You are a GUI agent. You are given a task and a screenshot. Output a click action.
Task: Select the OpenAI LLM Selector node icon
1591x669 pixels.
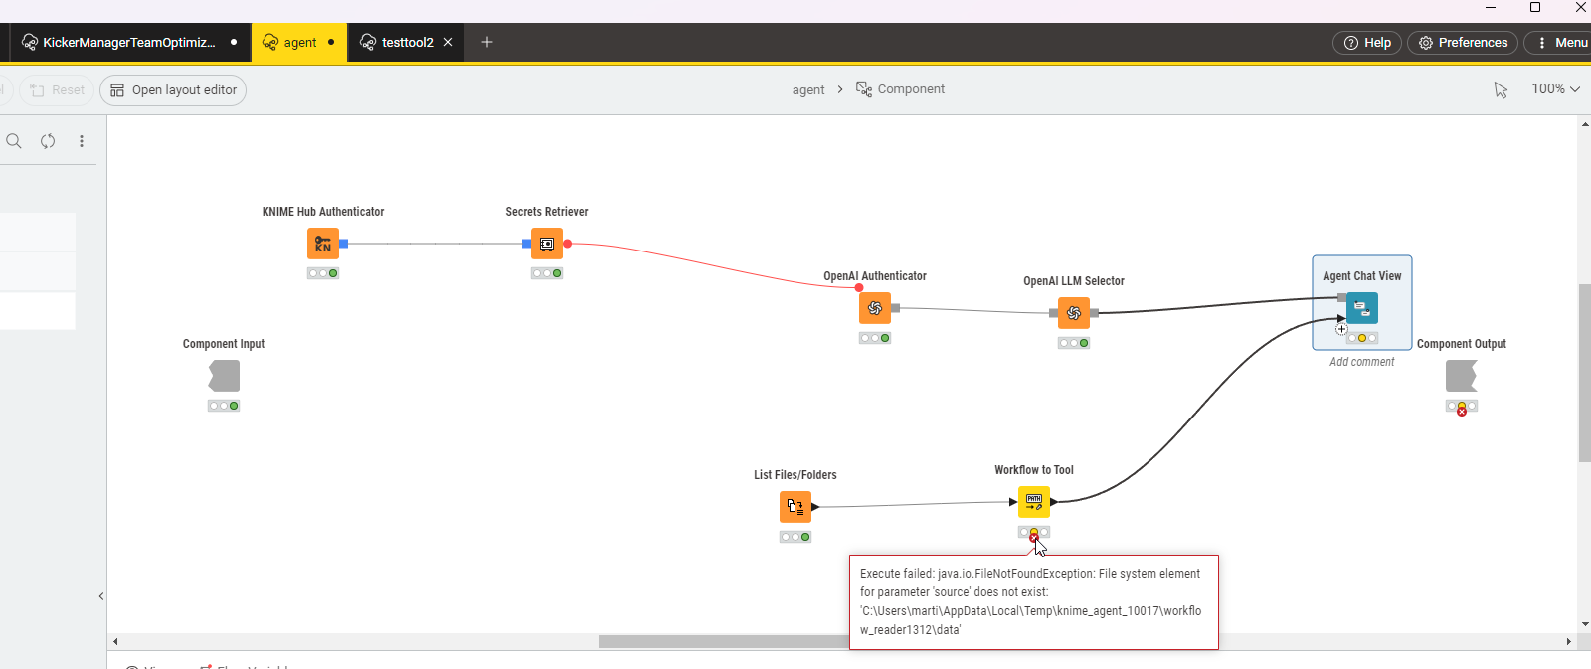point(1074,313)
